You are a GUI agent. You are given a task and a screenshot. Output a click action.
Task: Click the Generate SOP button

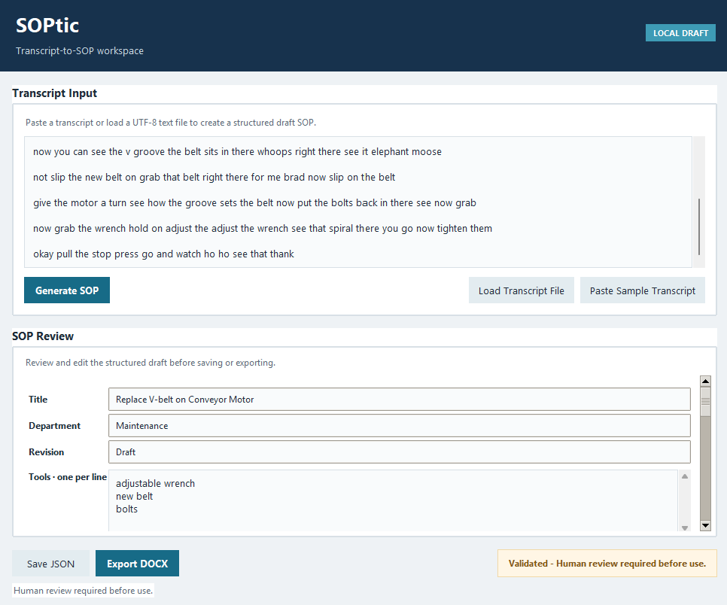(x=67, y=290)
